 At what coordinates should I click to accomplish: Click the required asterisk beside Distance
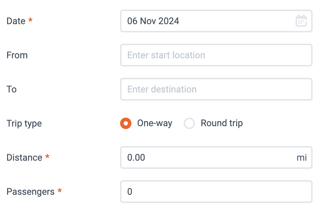point(47,156)
